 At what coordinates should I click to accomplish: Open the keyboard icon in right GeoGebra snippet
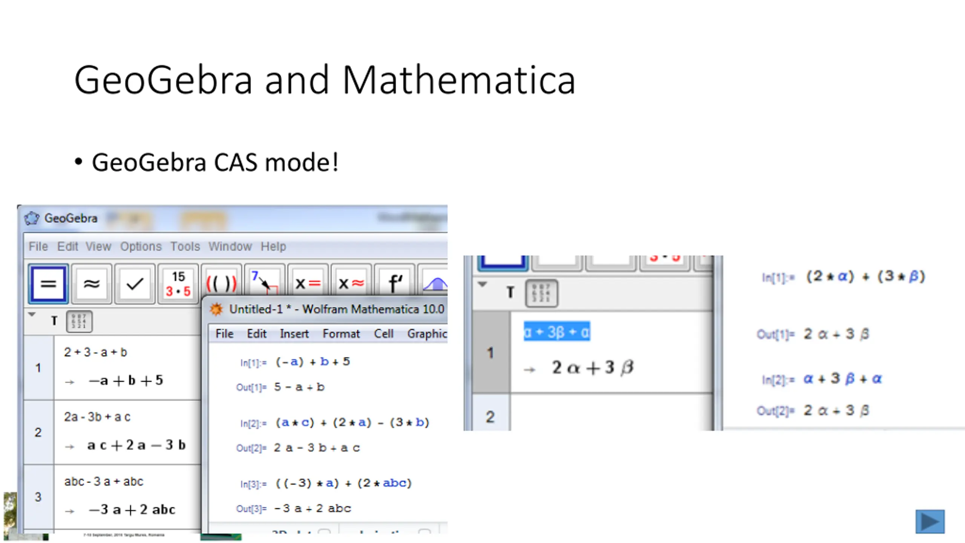pos(541,293)
